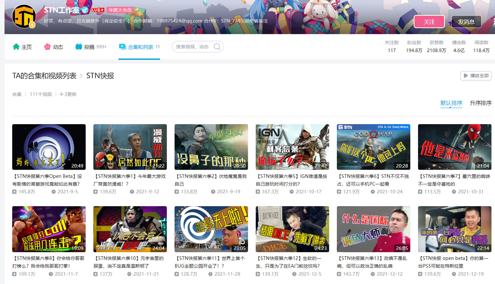Image resolution: width=495 pixels, height=284 pixels.
Task: Switch to 升序排序 sort order
Action: (480, 103)
